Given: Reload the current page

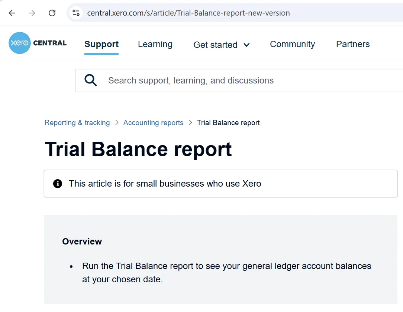Looking at the screenshot, I should click(x=52, y=13).
